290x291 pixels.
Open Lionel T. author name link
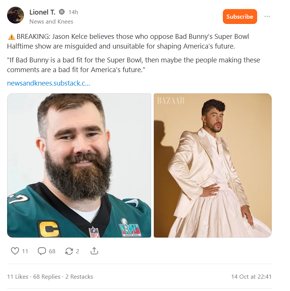(x=42, y=12)
